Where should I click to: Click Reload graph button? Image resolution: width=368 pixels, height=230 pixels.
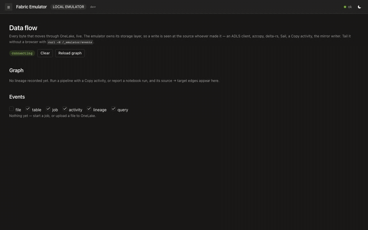(x=70, y=53)
